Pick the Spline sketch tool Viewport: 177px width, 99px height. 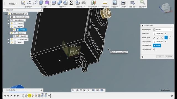coord(35,3)
